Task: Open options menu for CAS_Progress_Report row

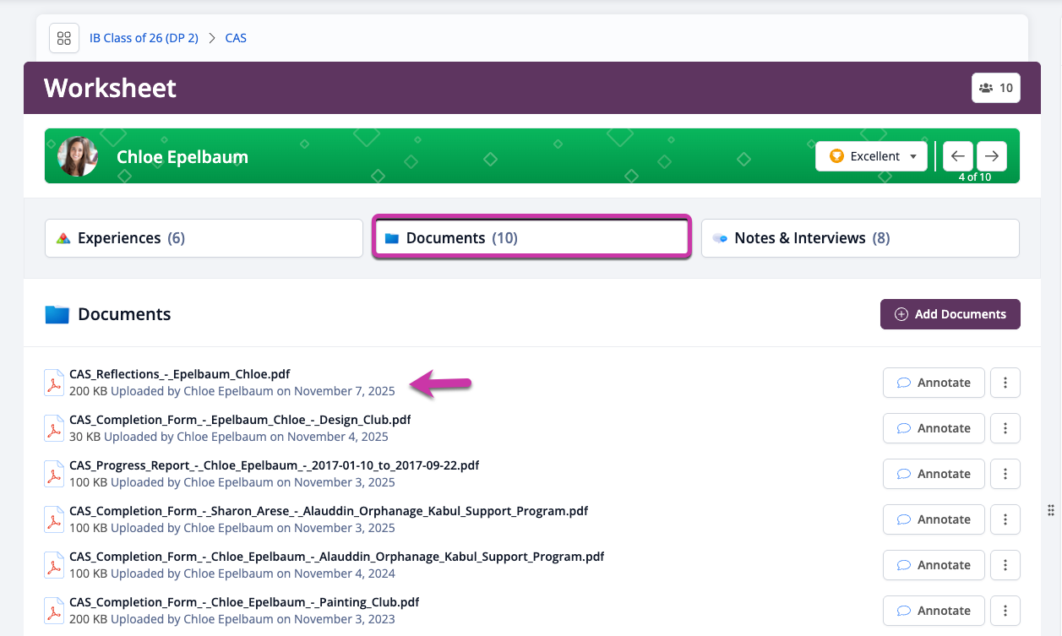Action: pyautogui.click(x=1005, y=474)
